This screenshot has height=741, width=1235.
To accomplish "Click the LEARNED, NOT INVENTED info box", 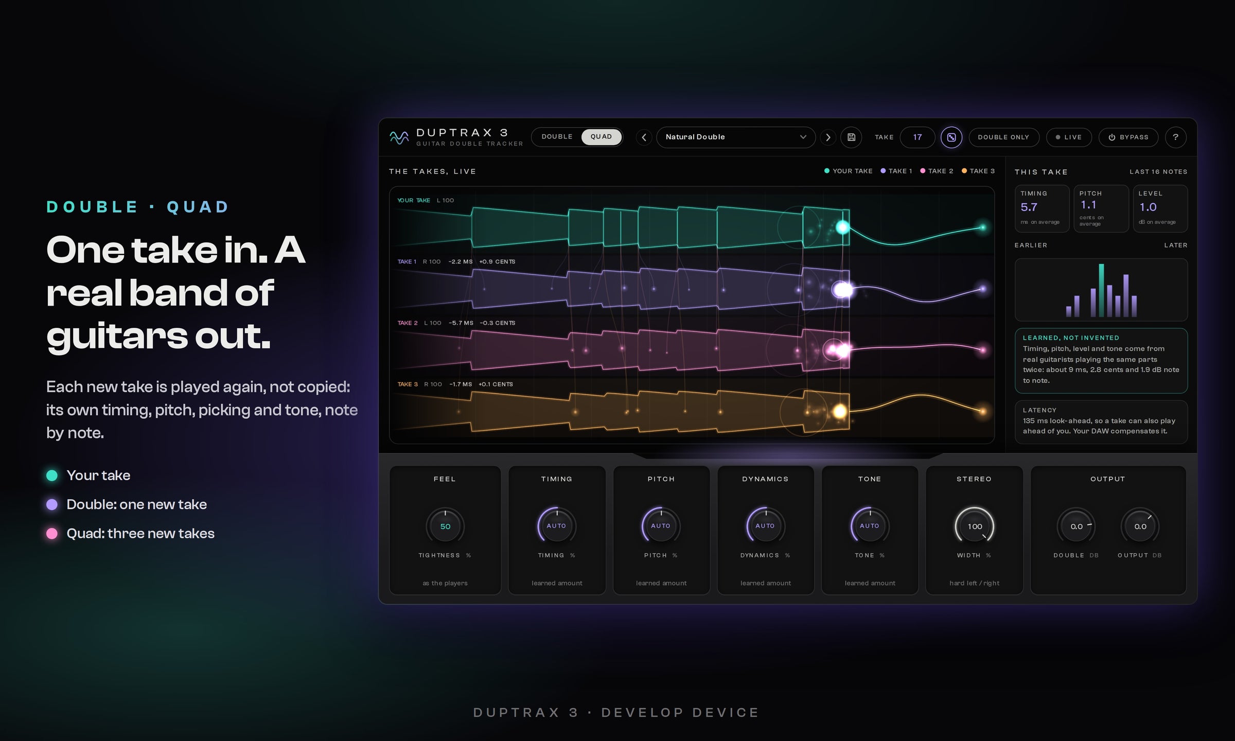I will 1101,361.
